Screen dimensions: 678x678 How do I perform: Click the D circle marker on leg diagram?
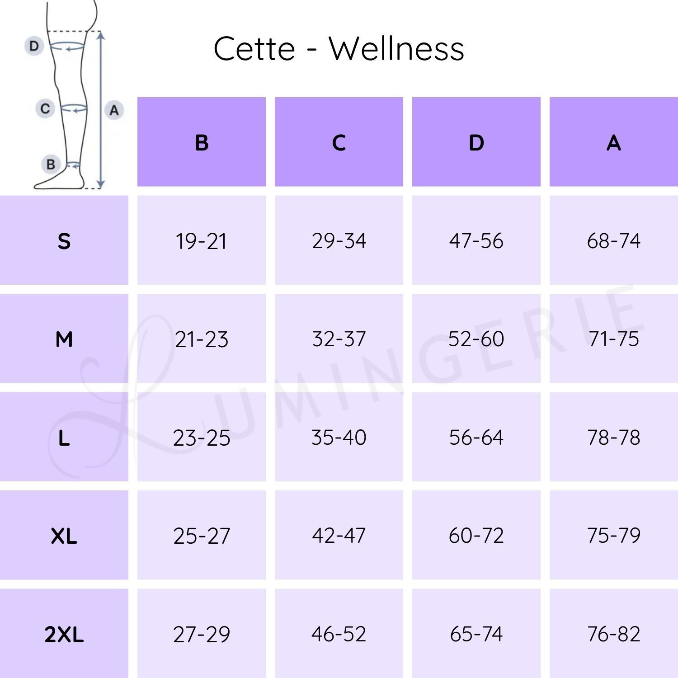[x=34, y=46]
